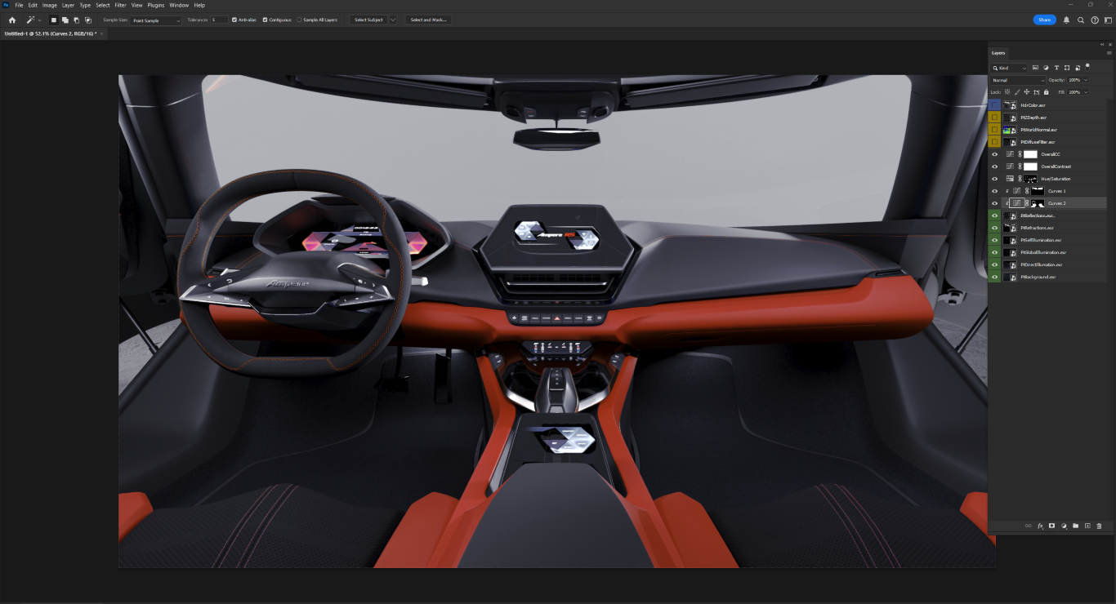Click the Home icon in options bar

tap(11, 20)
